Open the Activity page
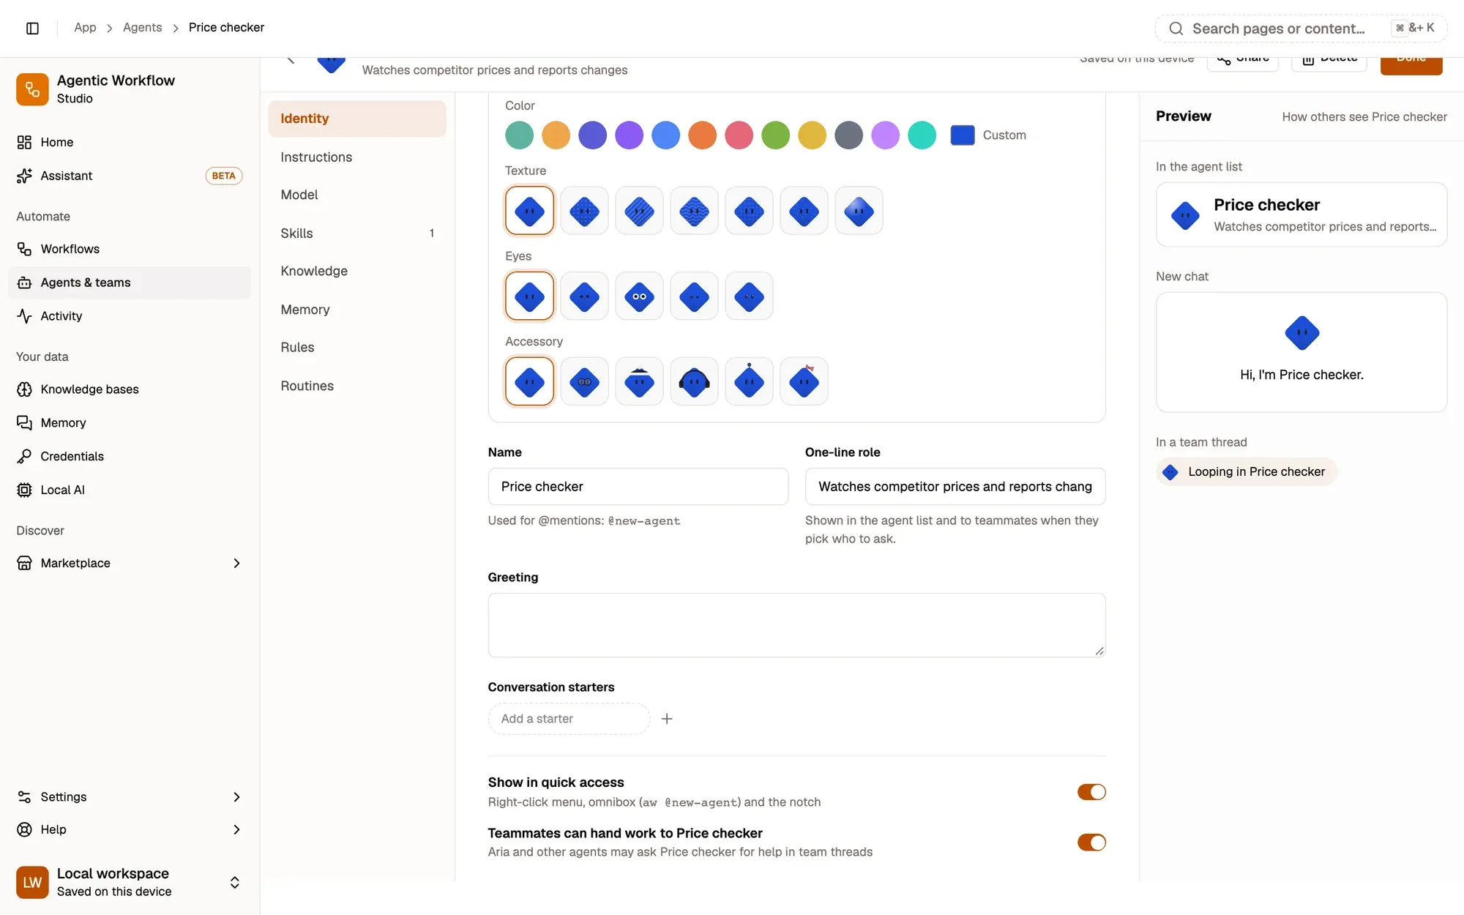This screenshot has width=1464, height=915. pos(130,316)
